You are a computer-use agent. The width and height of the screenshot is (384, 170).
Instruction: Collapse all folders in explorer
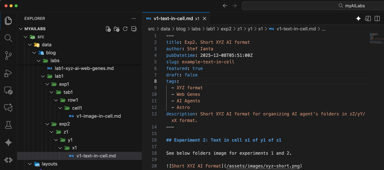[134, 29]
